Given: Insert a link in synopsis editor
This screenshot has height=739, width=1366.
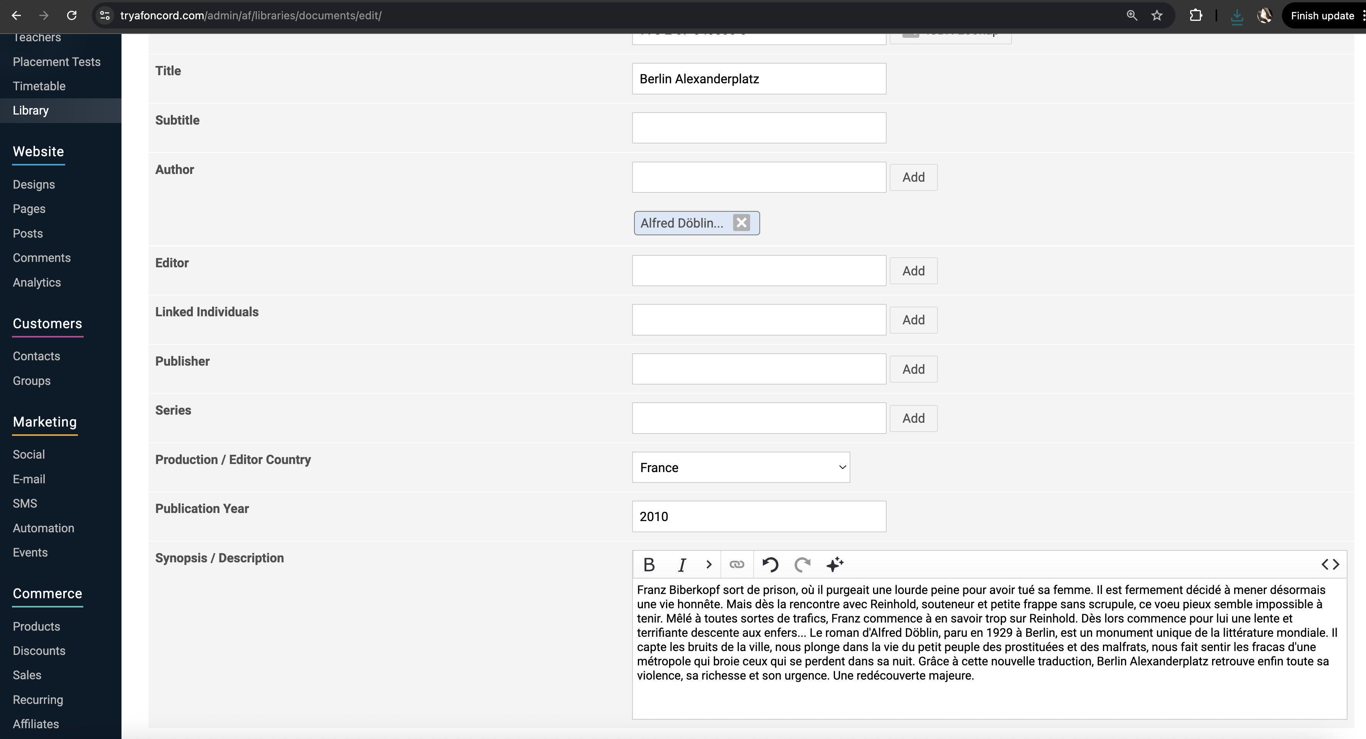Looking at the screenshot, I should tap(737, 564).
